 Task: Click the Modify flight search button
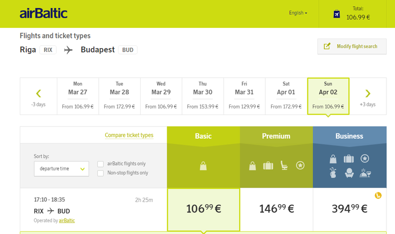click(352, 46)
